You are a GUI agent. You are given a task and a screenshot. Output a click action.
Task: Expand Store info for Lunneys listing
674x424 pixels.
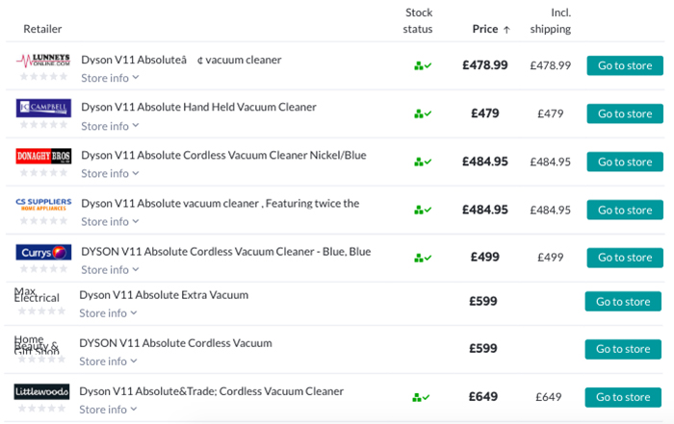click(x=110, y=78)
